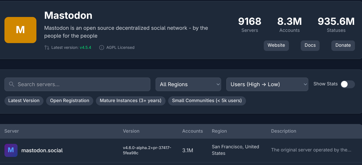
Task: Open the Docs button
Action: pos(310,45)
